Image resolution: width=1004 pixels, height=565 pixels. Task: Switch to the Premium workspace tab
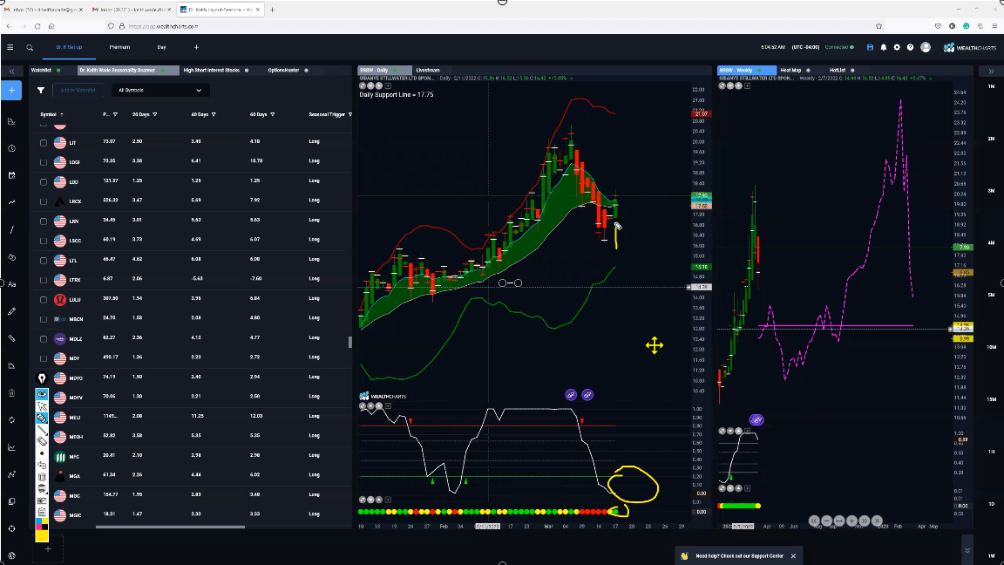(x=119, y=47)
